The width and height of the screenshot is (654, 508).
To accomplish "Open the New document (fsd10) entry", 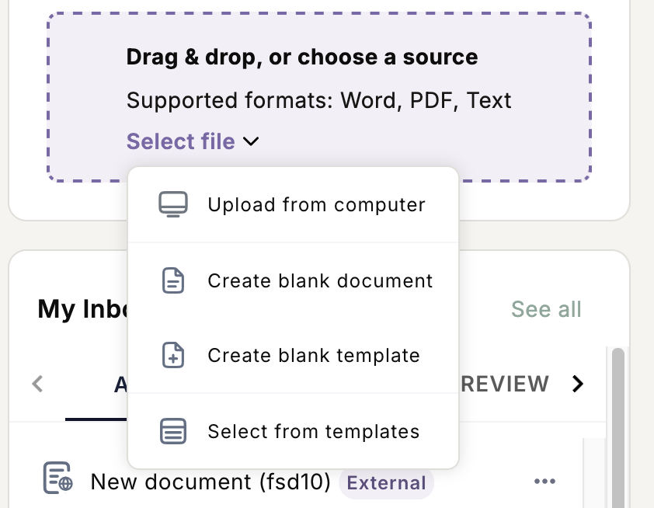I will 210,482.
